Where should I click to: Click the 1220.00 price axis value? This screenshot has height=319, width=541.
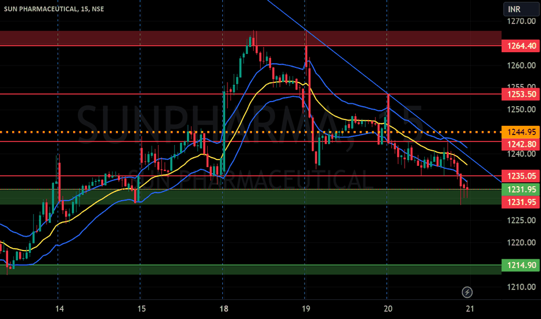click(x=521, y=242)
